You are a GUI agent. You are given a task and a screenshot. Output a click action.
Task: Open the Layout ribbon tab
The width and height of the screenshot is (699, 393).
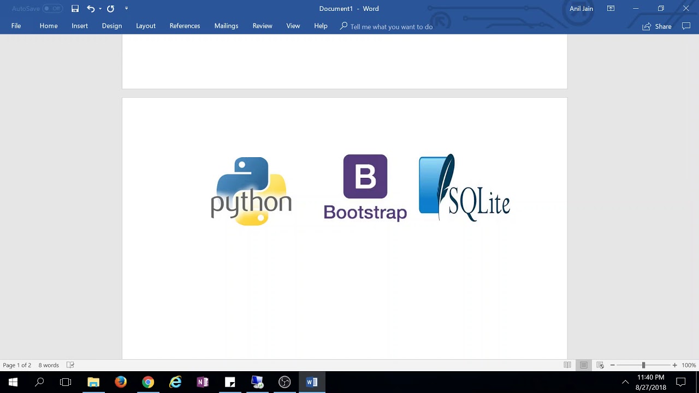pyautogui.click(x=146, y=26)
